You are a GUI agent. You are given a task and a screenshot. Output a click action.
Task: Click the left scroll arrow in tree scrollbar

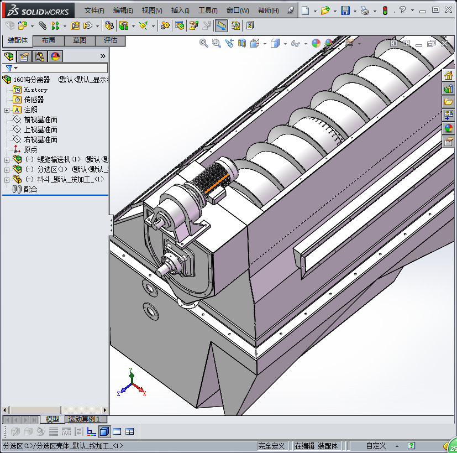[x=4, y=410]
